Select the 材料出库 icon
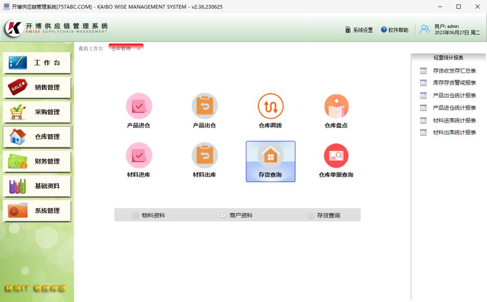The height and width of the screenshot is (302, 487). click(x=205, y=156)
